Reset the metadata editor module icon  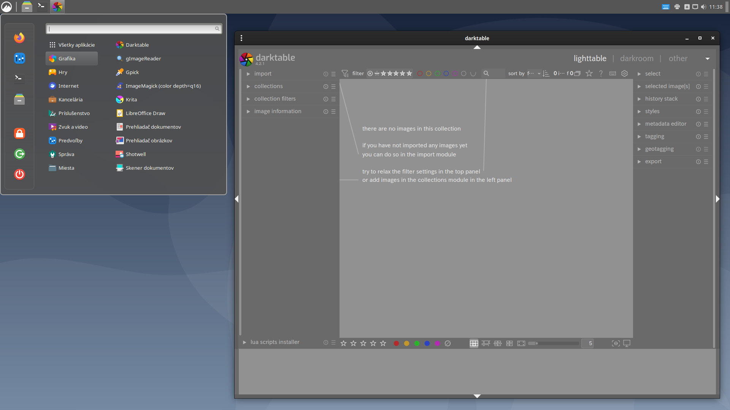pos(698,124)
